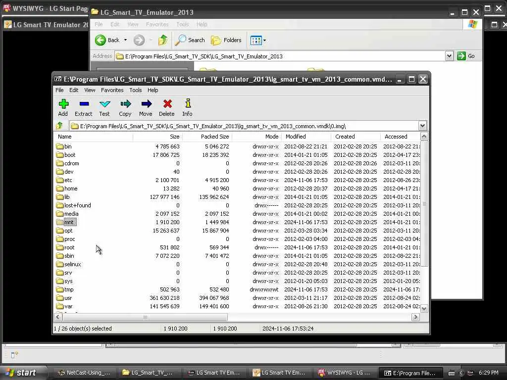The height and width of the screenshot is (380, 507).
Task: Select the lost+found folder row
Action: [x=238, y=205]
